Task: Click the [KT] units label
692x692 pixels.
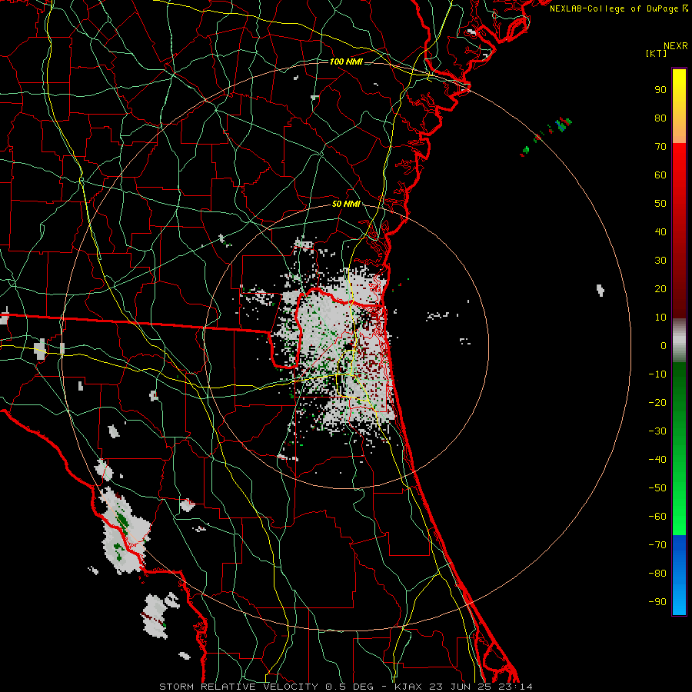Action: [x=657, y=53]
